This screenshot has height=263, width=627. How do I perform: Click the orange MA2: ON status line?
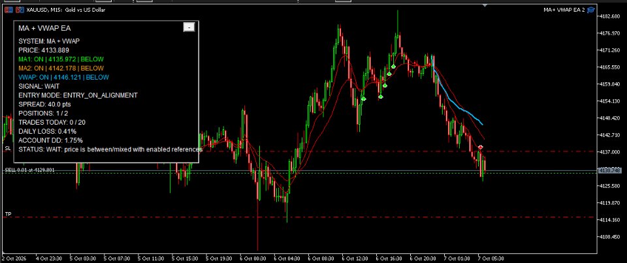pyautogui.click(x=61, y=69)
